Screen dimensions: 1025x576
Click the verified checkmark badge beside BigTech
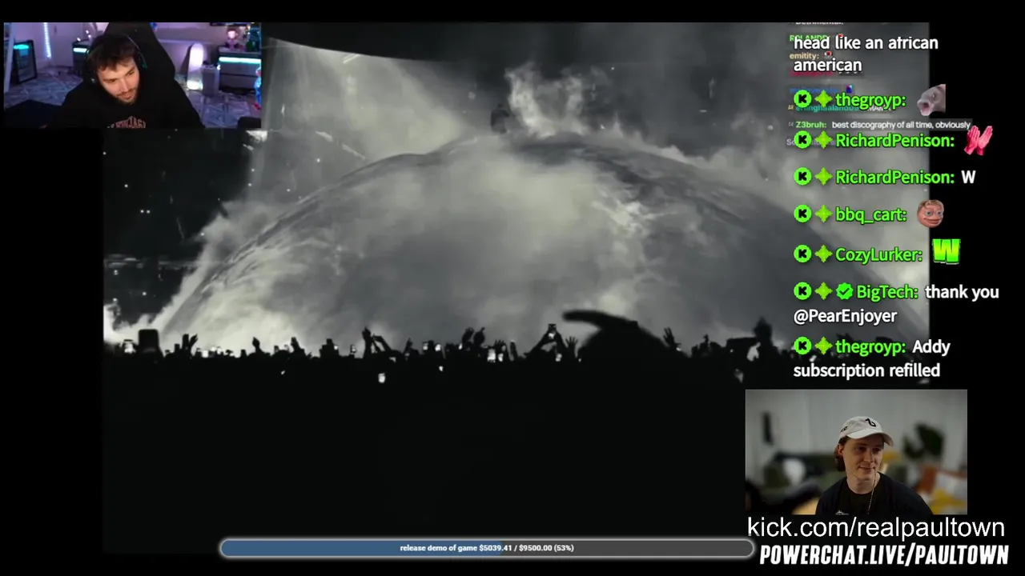click(844, 292)
